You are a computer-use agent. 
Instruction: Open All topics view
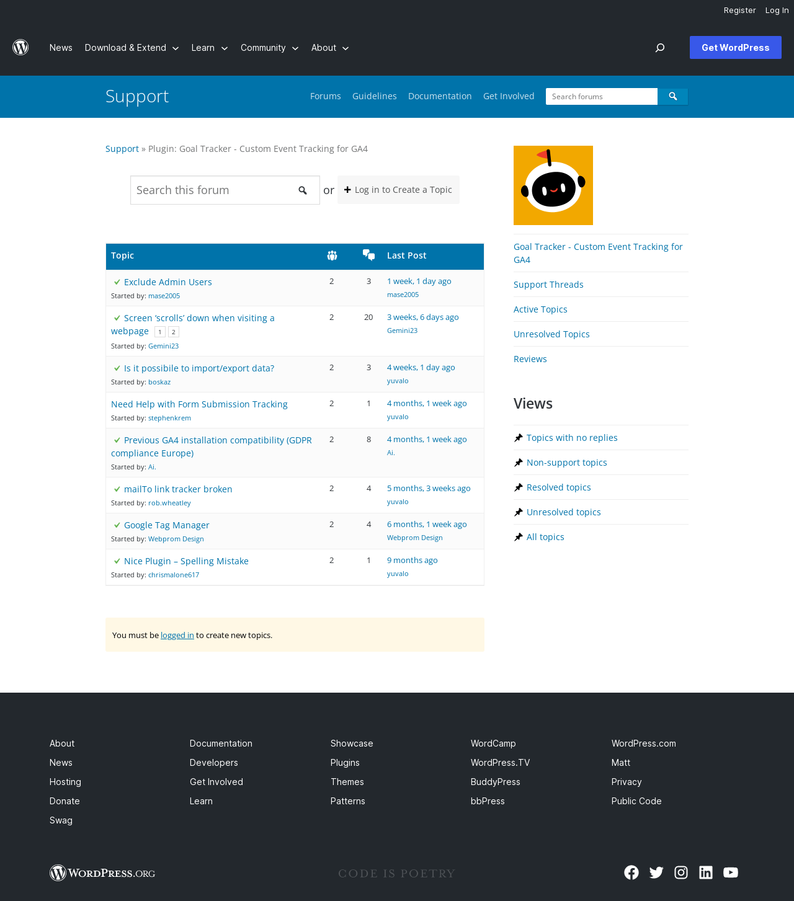[x=545, y=537]
